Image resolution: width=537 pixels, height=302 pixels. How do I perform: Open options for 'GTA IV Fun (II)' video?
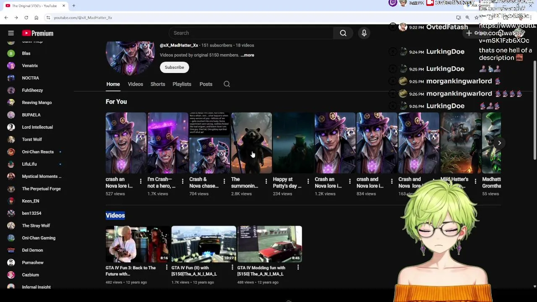tap(232, 267)
